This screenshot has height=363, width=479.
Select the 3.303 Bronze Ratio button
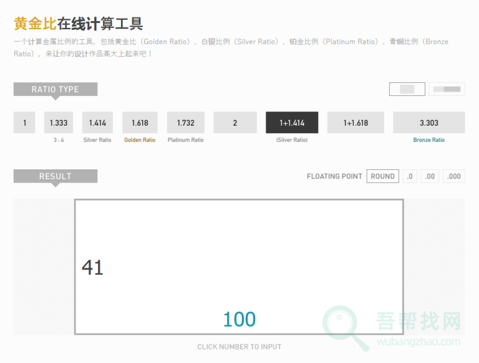428,123
